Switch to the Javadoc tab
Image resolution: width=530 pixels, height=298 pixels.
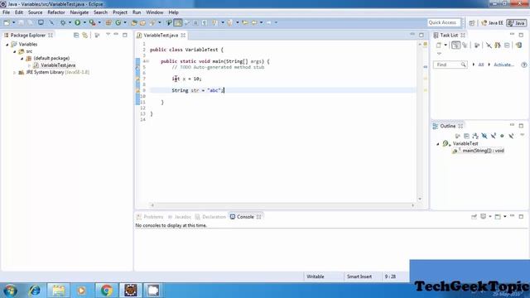(179, 217)
